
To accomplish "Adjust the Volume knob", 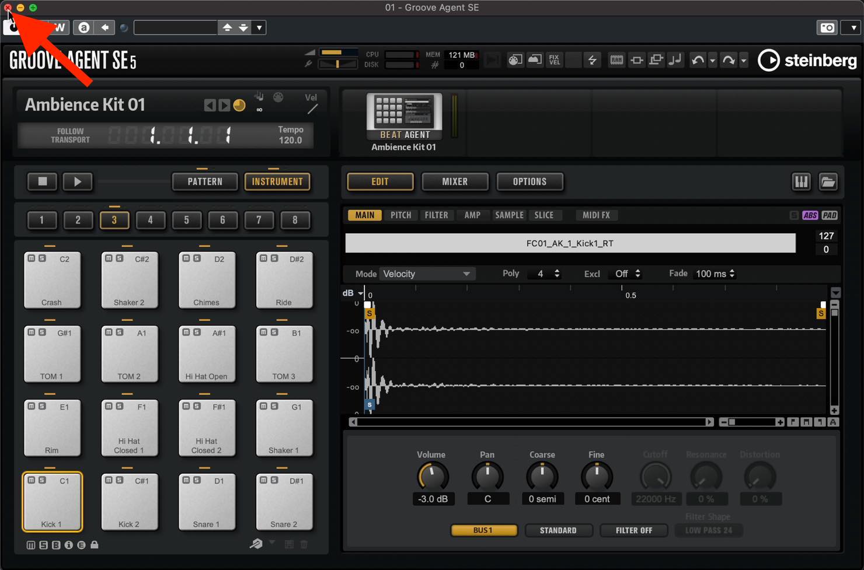I will [433, 477].
